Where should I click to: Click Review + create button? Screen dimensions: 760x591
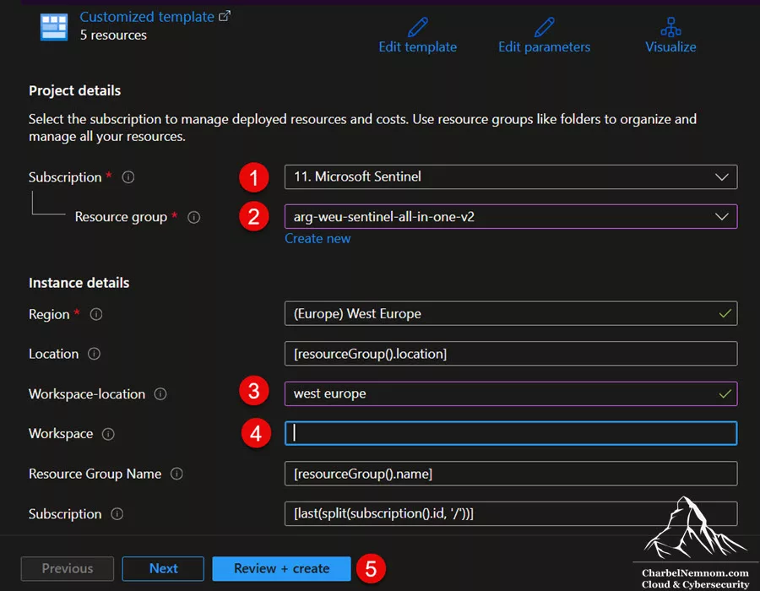(x=281, y=569)
